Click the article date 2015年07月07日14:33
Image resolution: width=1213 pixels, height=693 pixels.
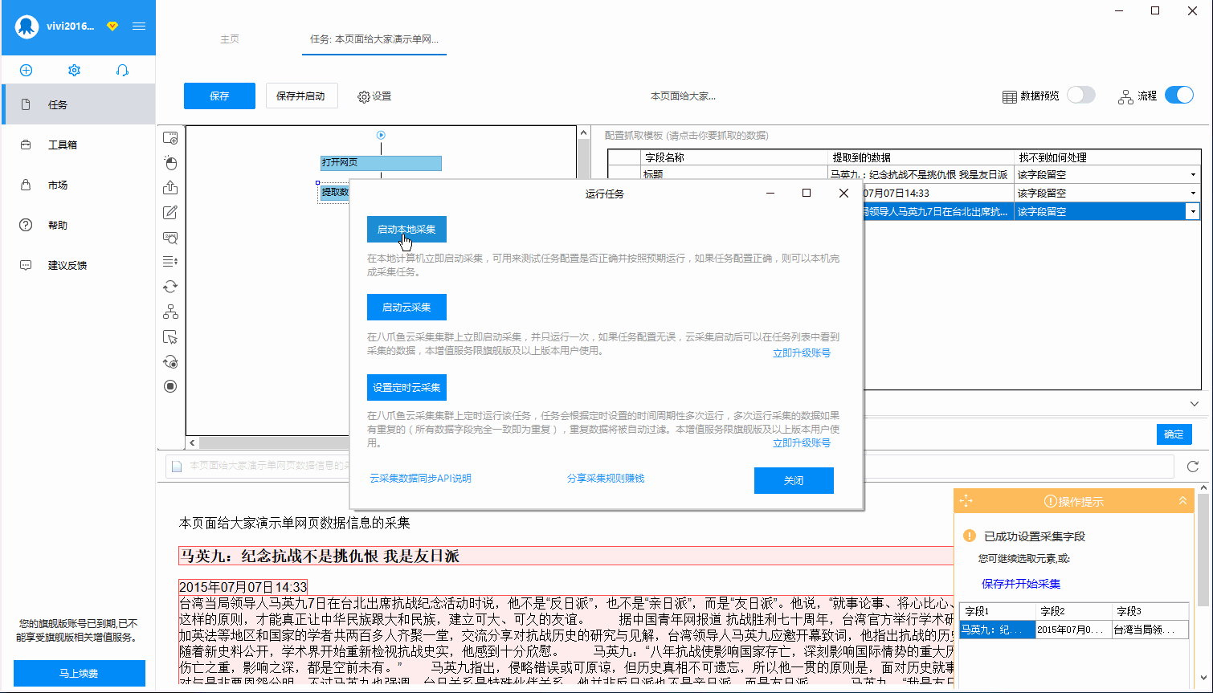pyautogui.click(x=243, y=587)
